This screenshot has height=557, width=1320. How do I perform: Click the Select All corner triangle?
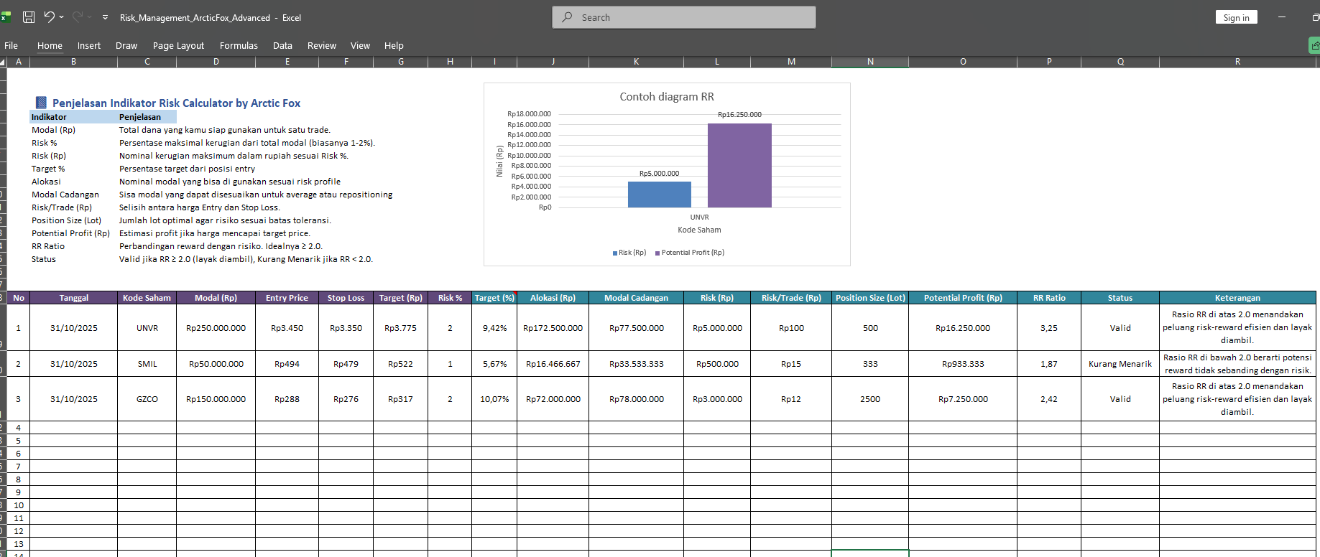(3, 62)
